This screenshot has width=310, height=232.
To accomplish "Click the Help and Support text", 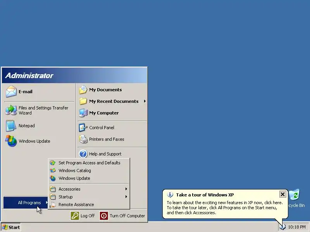I will pyautogui.click(x=105, y=154).
